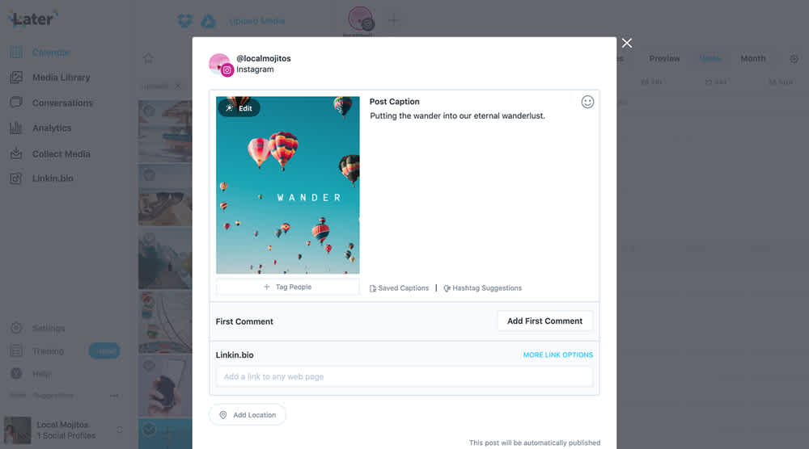Switch to the Month calendar tab
The height and width of the screenshot is (449, 809).
tap(752, 59)
